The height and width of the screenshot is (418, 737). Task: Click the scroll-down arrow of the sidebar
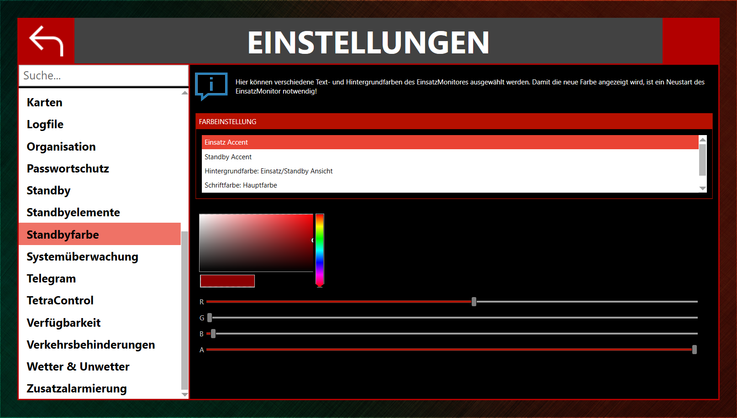184,394
